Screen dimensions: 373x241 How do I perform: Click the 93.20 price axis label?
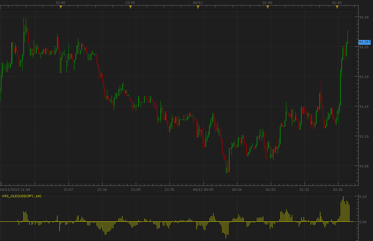click(364, 77)
